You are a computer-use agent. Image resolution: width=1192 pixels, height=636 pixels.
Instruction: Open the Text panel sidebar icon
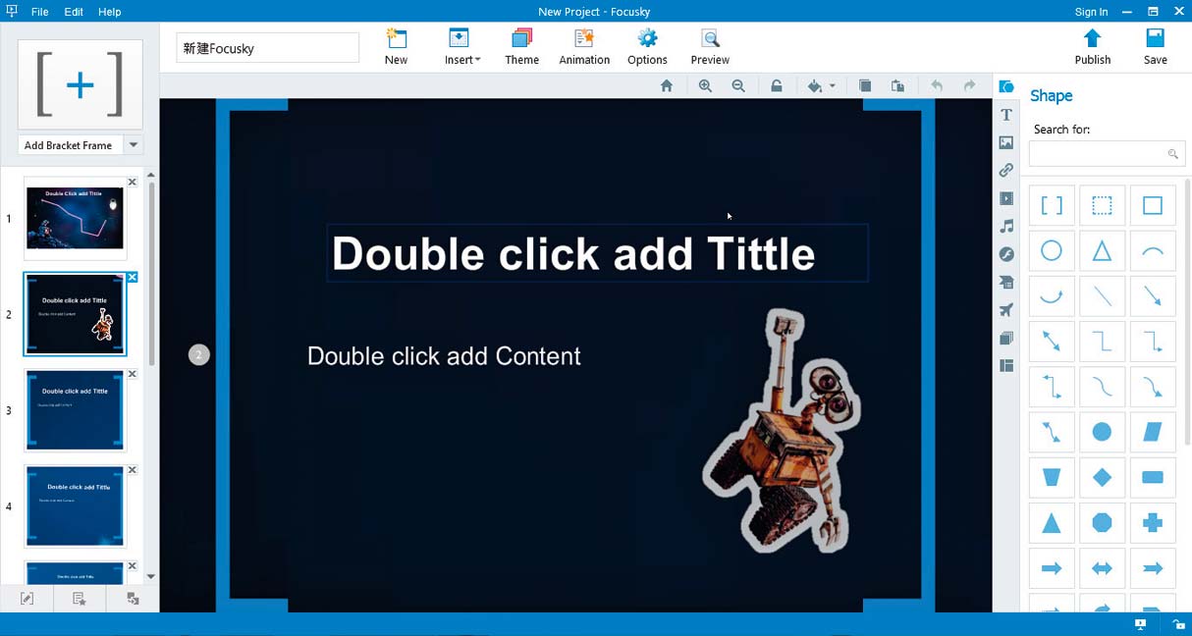click(x=1006, y=115)
